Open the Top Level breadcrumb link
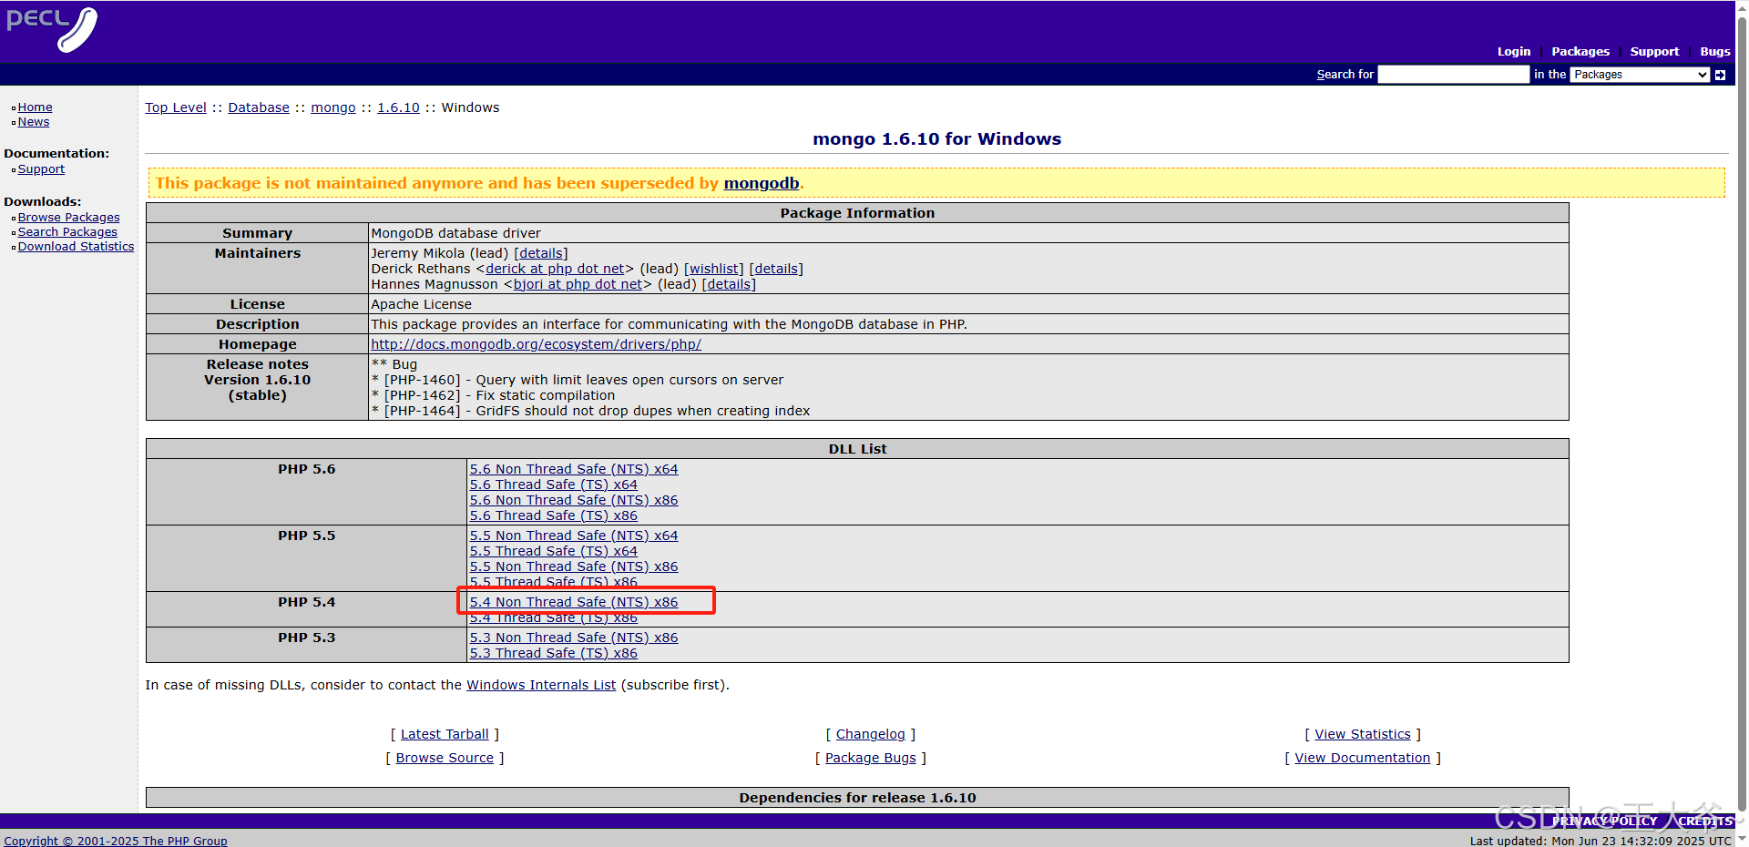 tap(175, 107)
